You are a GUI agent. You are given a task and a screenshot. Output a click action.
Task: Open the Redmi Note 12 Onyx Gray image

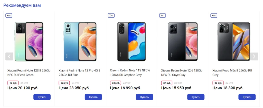click(183, 42)
